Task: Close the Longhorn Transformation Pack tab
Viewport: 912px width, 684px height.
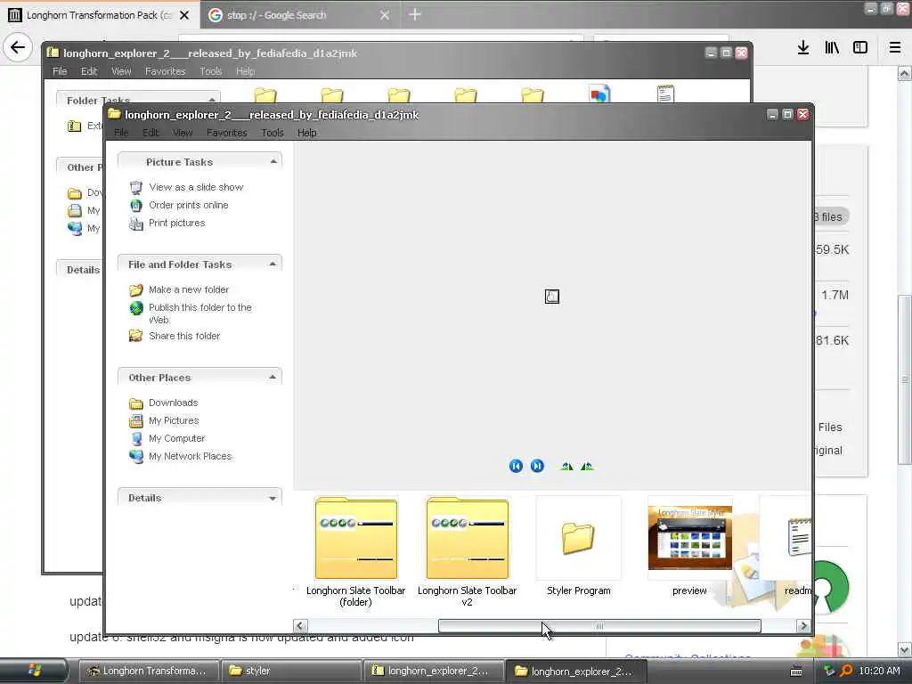Action: tap(184, 15)
